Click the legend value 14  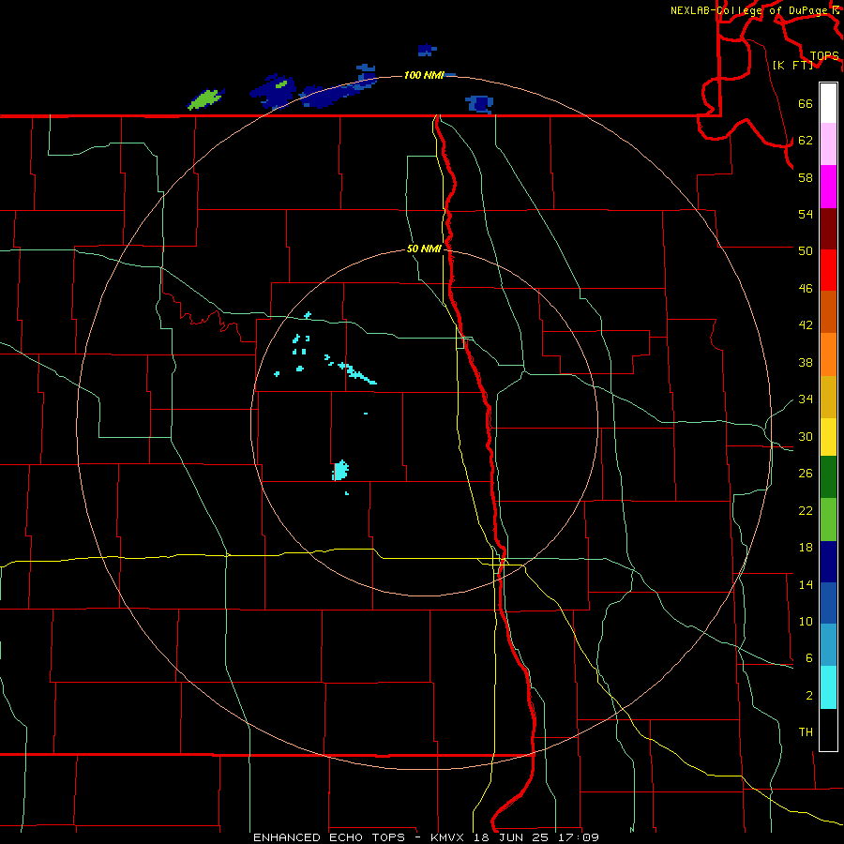[806, 584]
